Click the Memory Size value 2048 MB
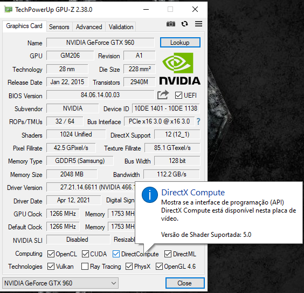Viewport: 304px width, 293px height. [x=72, y=174]
